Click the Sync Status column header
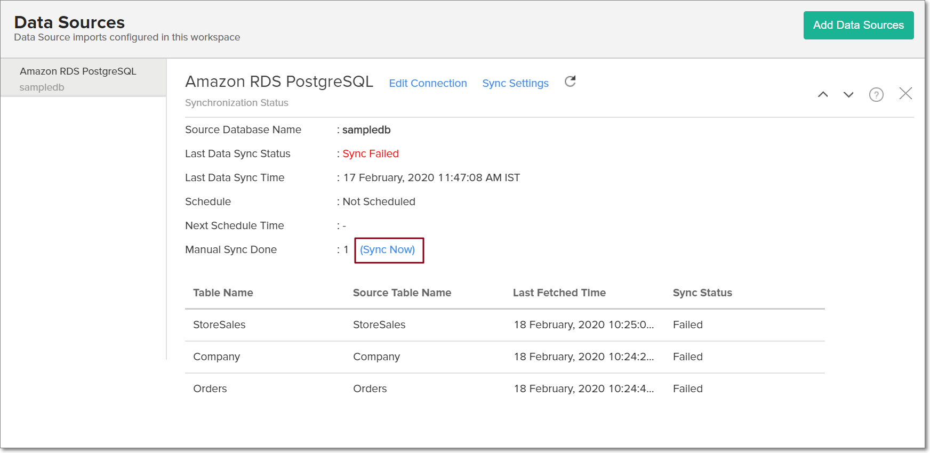930x453 pixels. tap(702, 293)
